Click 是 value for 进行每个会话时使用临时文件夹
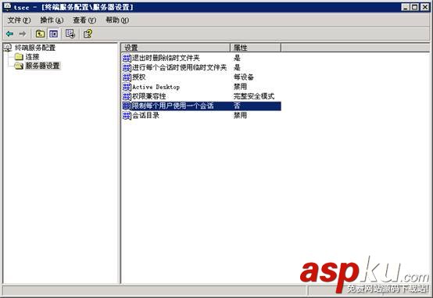This screenshot has width=433, height=298. point(237,67)
